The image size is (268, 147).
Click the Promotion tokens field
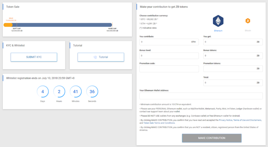pyautogui.click(x=233, y=69)
